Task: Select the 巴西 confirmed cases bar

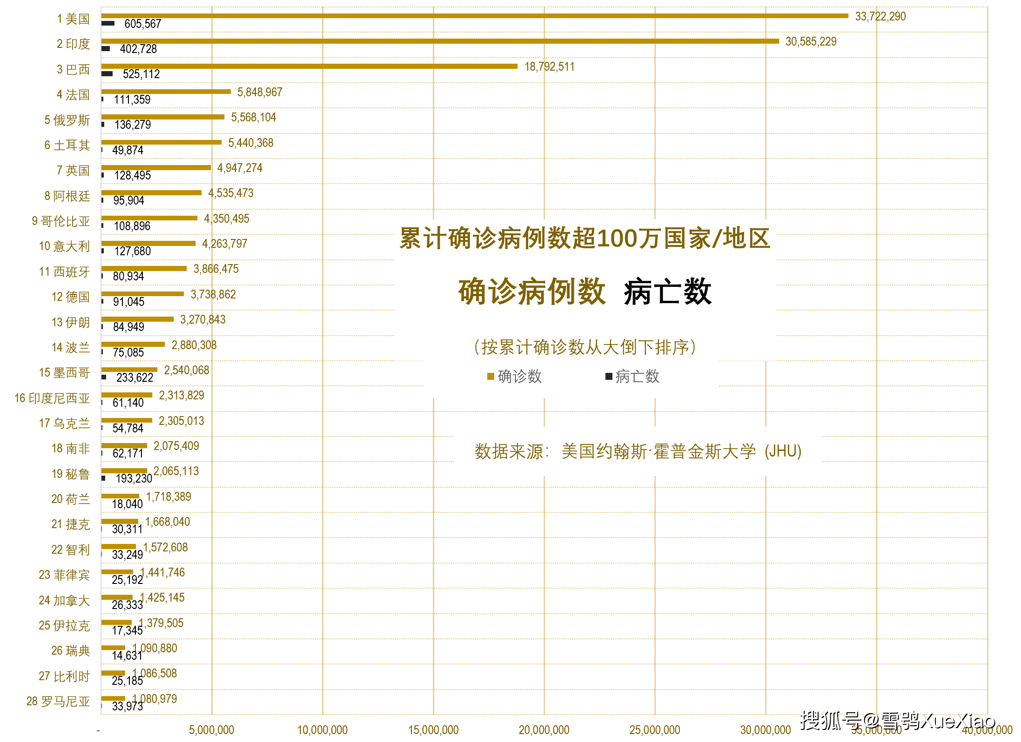Action: pyautogui.click(x=309, y=66)
